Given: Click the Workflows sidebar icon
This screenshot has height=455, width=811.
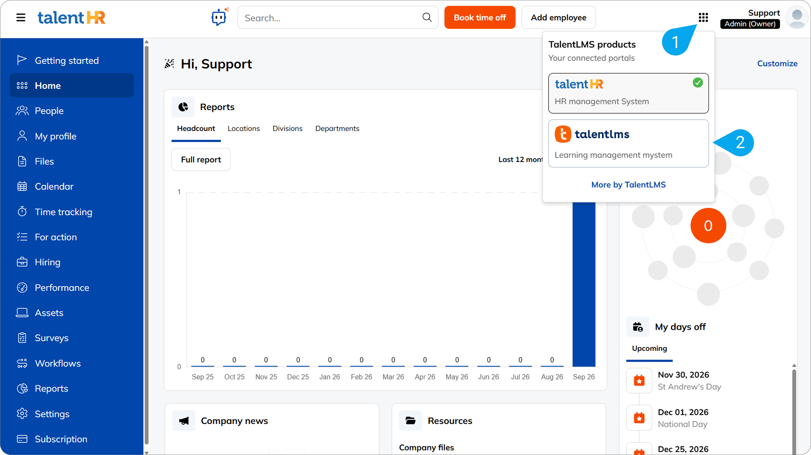Looking at the screenshot, I should [22, 363].
